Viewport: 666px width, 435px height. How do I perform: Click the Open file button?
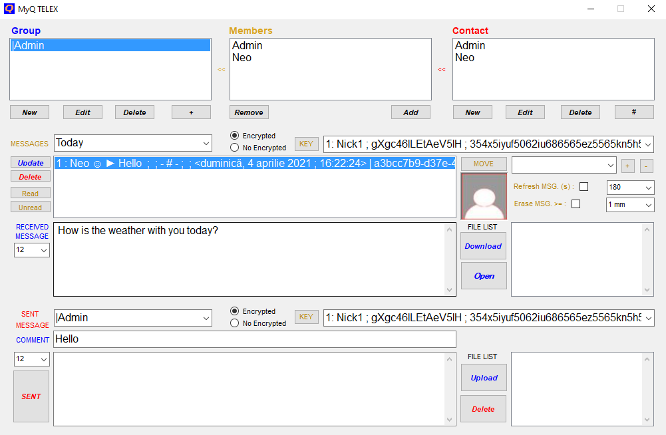pos(484,275)
